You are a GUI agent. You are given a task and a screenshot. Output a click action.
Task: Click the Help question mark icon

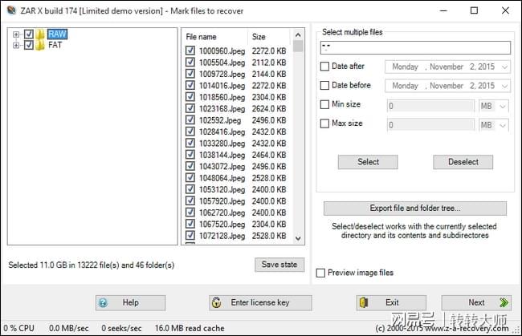[x=104, y=303]
